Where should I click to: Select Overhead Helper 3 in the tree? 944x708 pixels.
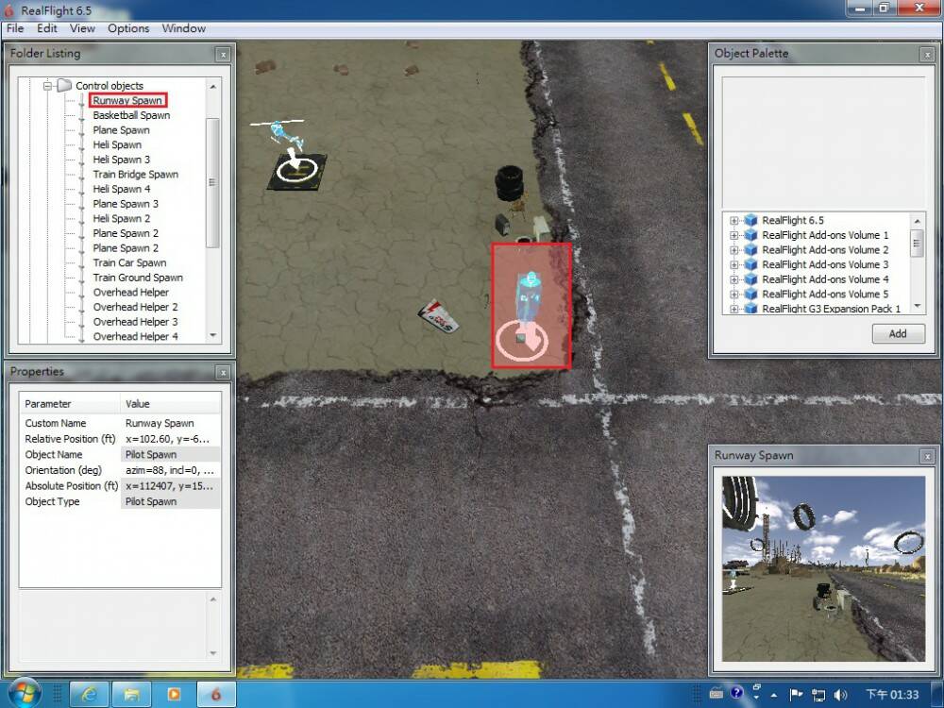pos(135,322)
